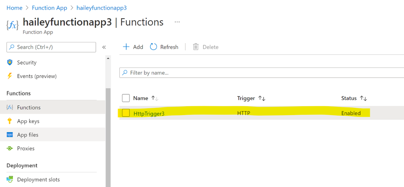Sort by the Name column
This screenshot has height=187, width=404.
click(146, 98)
